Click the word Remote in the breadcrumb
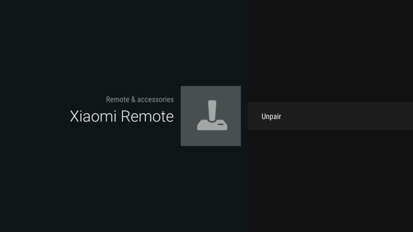The width and height of the screenshot is (413, 232). [x=118, y=99]
